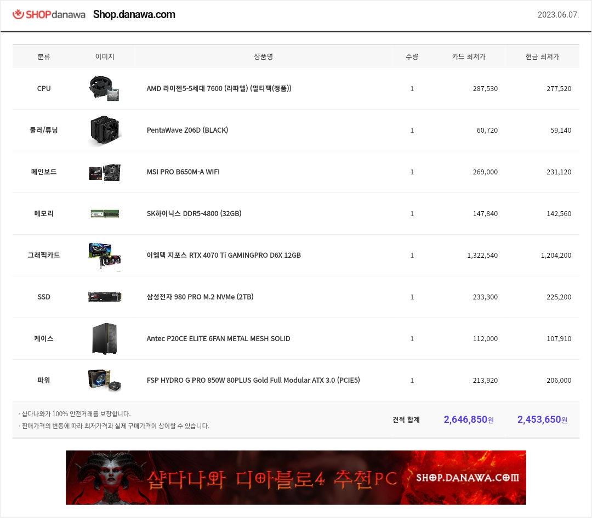592x521 pixels.
Task: Click the 현금 최저가 column header
Action: click(x=542, y=56)
